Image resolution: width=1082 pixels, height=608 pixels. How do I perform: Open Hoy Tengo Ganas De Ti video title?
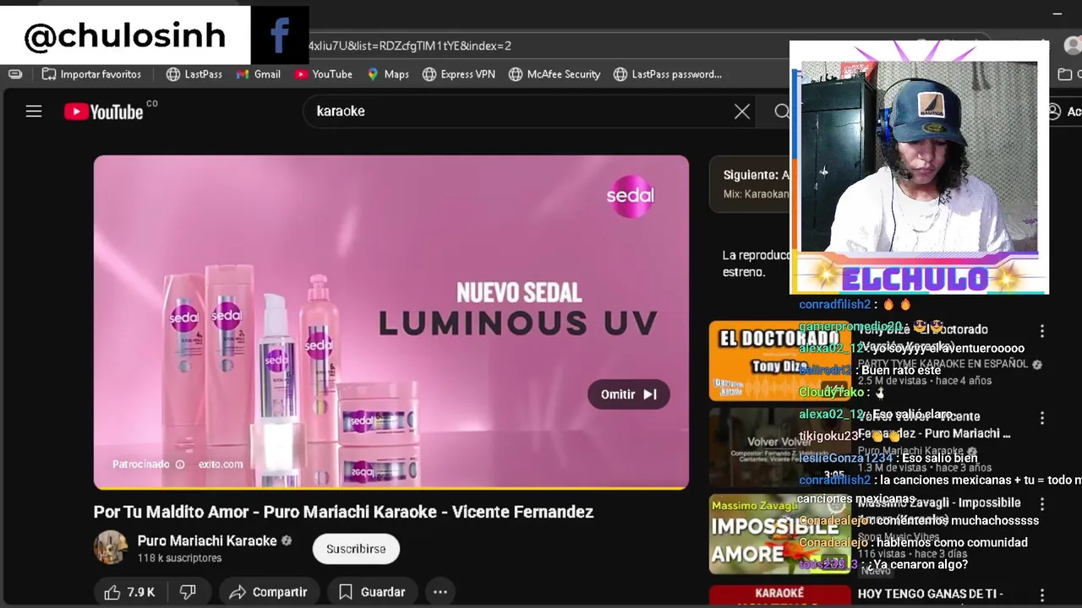[930, 594]
